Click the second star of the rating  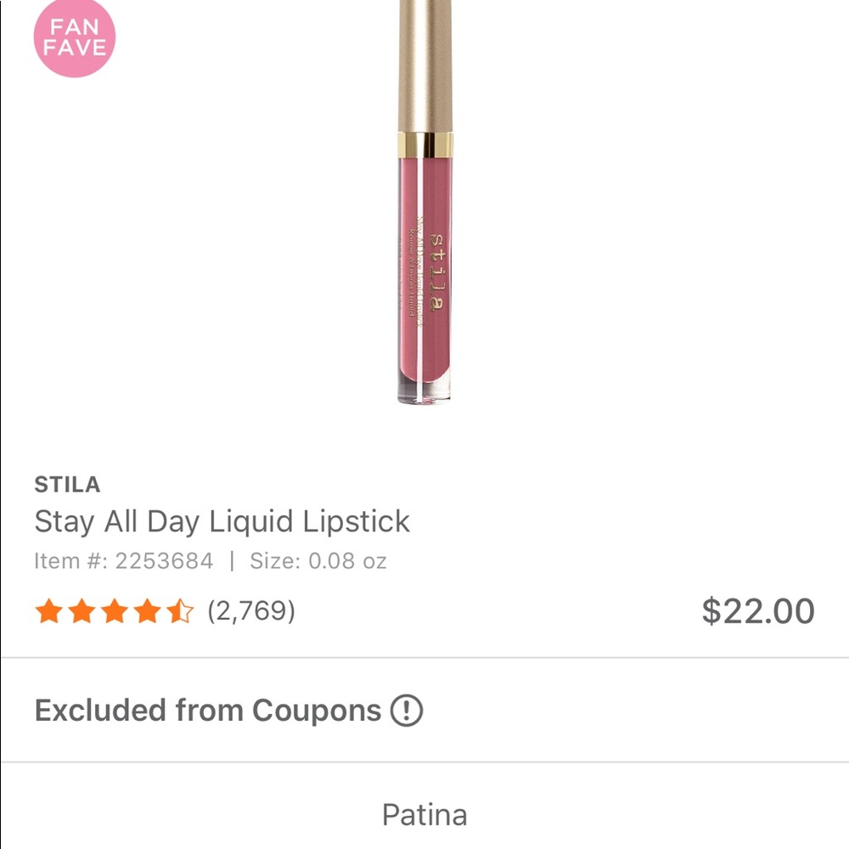[81, 610]
